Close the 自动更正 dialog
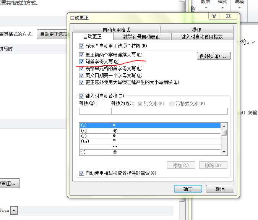 tap(229, 16)
